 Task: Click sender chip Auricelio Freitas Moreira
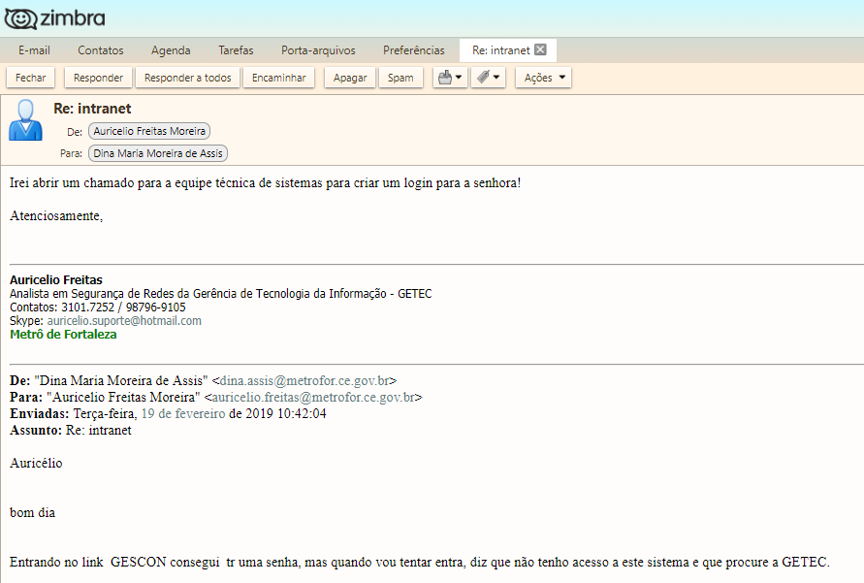[149, 131]
